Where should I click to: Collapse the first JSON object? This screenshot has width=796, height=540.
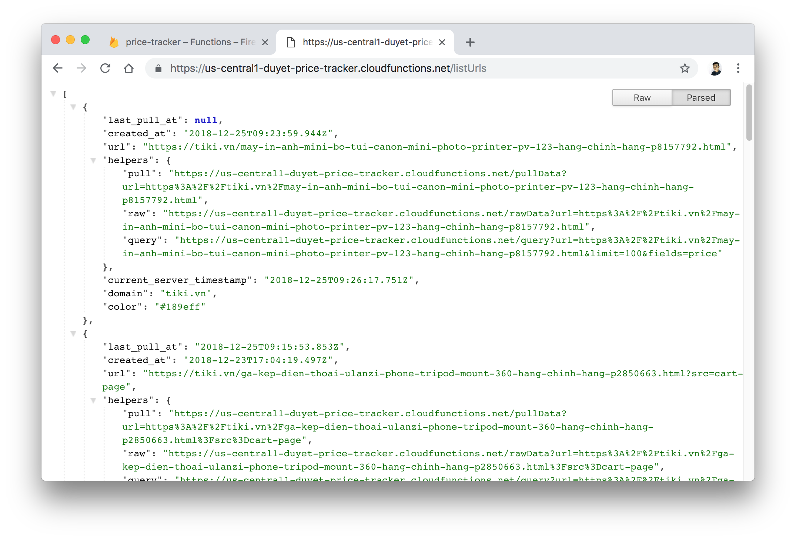coord(74,107)
